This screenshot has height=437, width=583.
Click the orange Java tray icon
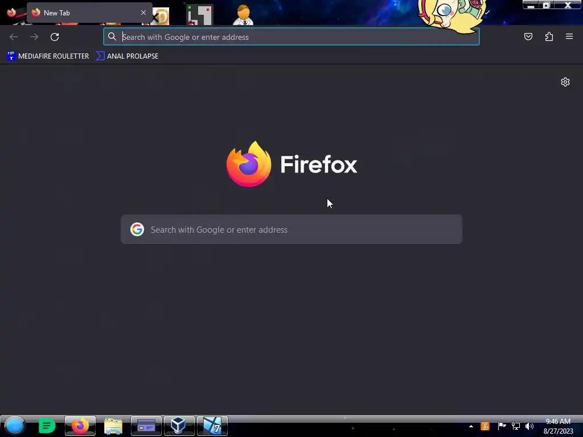(485, 426)
